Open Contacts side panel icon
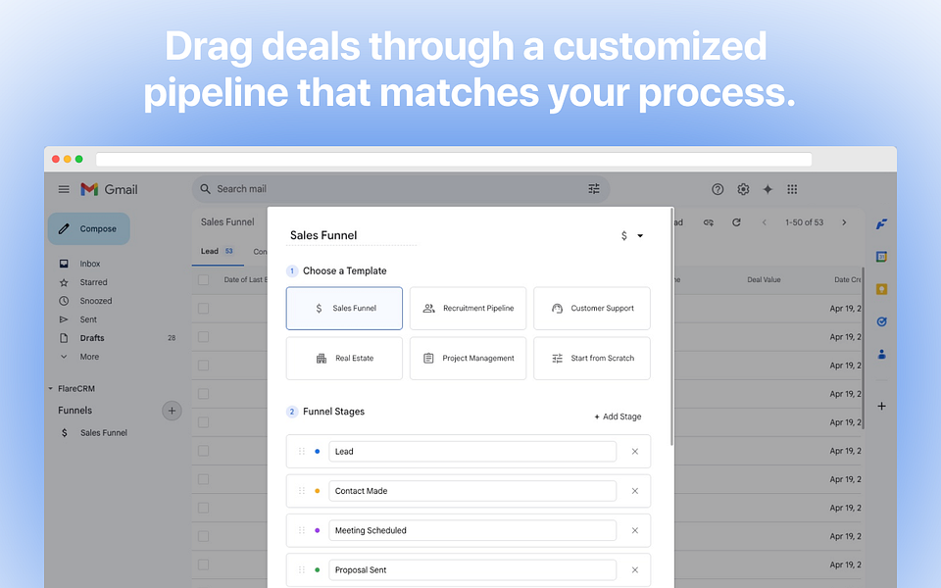This screenshot has width=941, height=588. point(881,354)
